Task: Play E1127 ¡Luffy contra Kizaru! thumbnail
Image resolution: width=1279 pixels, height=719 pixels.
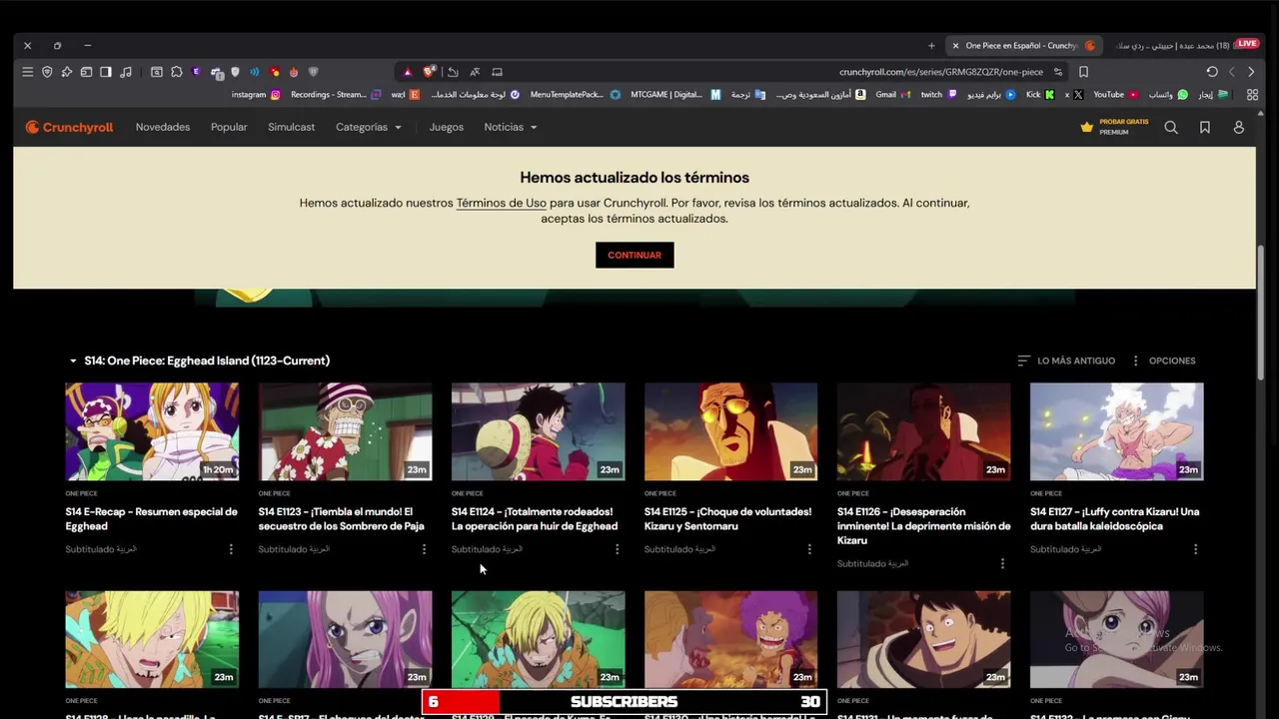Action: click(x=1116, y=432)
